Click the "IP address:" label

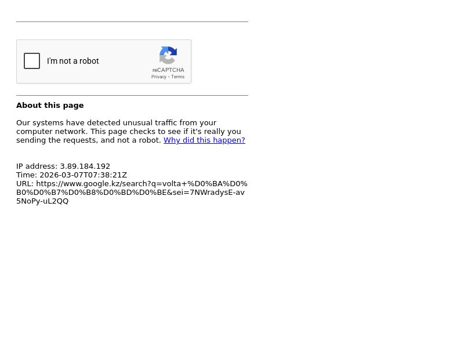point(37,166)
